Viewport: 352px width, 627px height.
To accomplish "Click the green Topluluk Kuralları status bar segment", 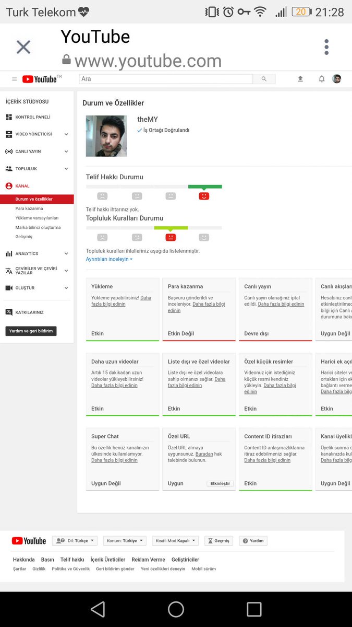I will (171, 228).
